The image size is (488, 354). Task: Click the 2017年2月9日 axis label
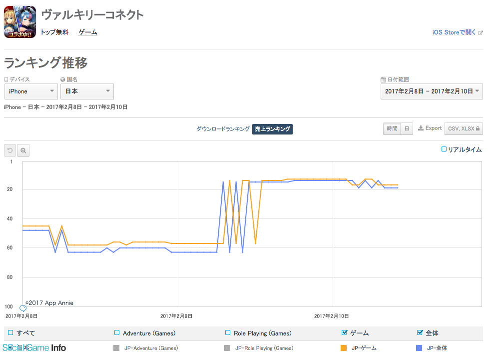click(x=176, y=316)
